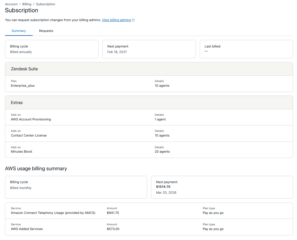Select the Enterprise_plus plan name
297x240 pixels.
[23, 86]
